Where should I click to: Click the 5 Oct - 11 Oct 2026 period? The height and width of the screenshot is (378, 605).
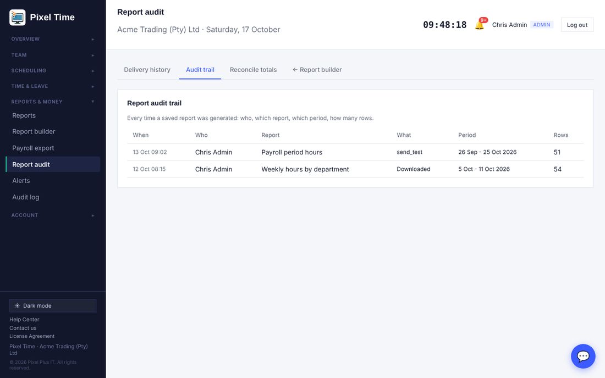484,169
